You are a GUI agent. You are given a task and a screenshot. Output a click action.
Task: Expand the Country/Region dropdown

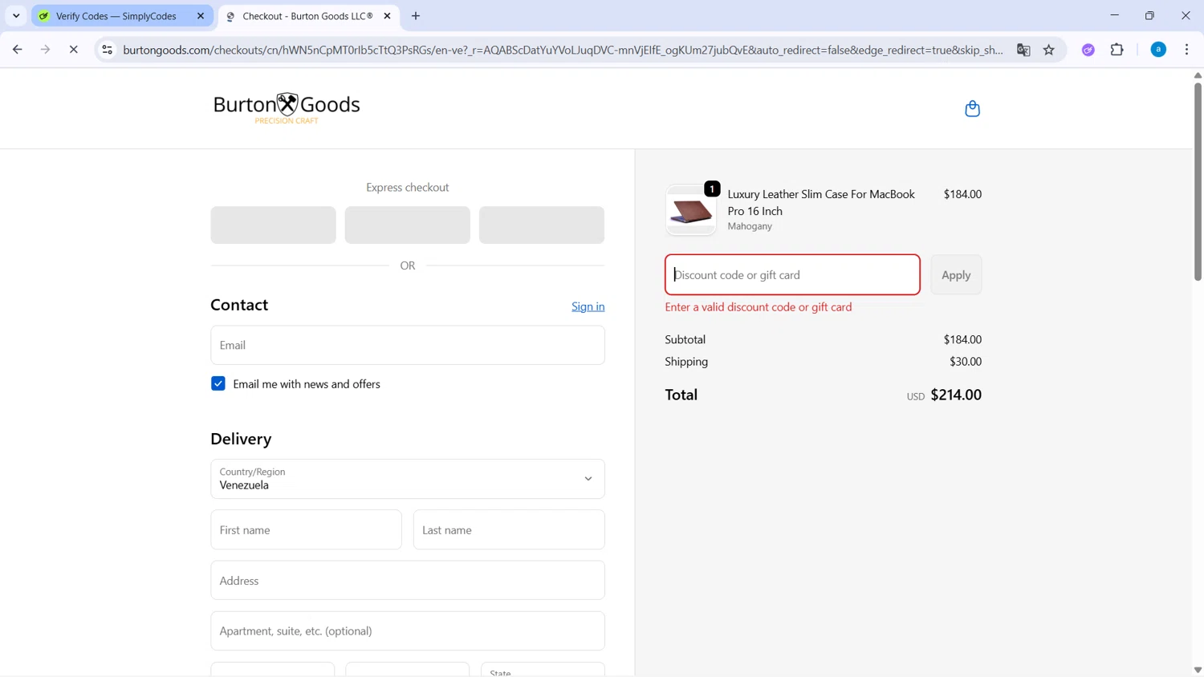pos(408,479)
